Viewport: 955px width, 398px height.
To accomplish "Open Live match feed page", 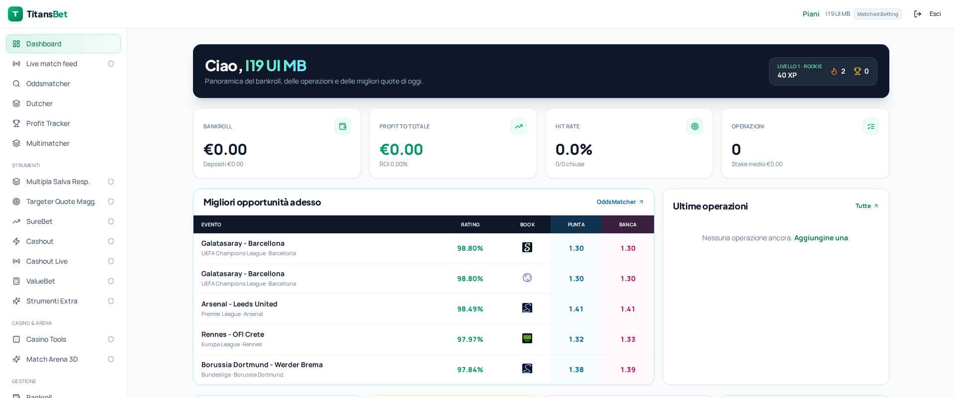I will click(x=63, y=64).
